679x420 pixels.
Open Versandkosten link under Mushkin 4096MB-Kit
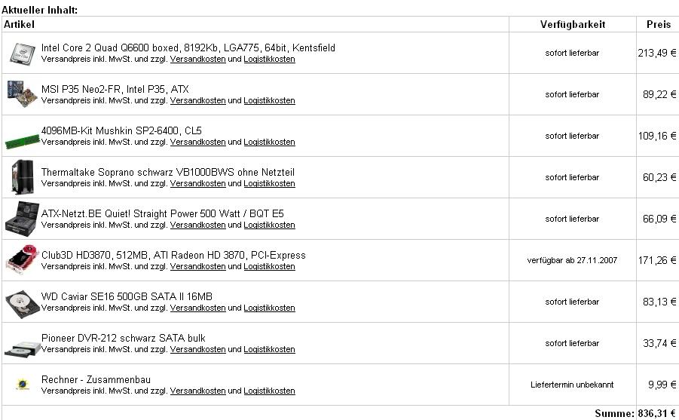coord(198,143)
